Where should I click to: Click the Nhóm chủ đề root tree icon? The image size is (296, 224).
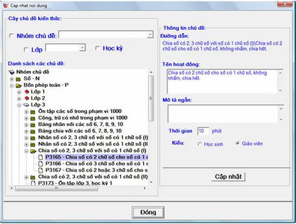[x=12, y=72]
